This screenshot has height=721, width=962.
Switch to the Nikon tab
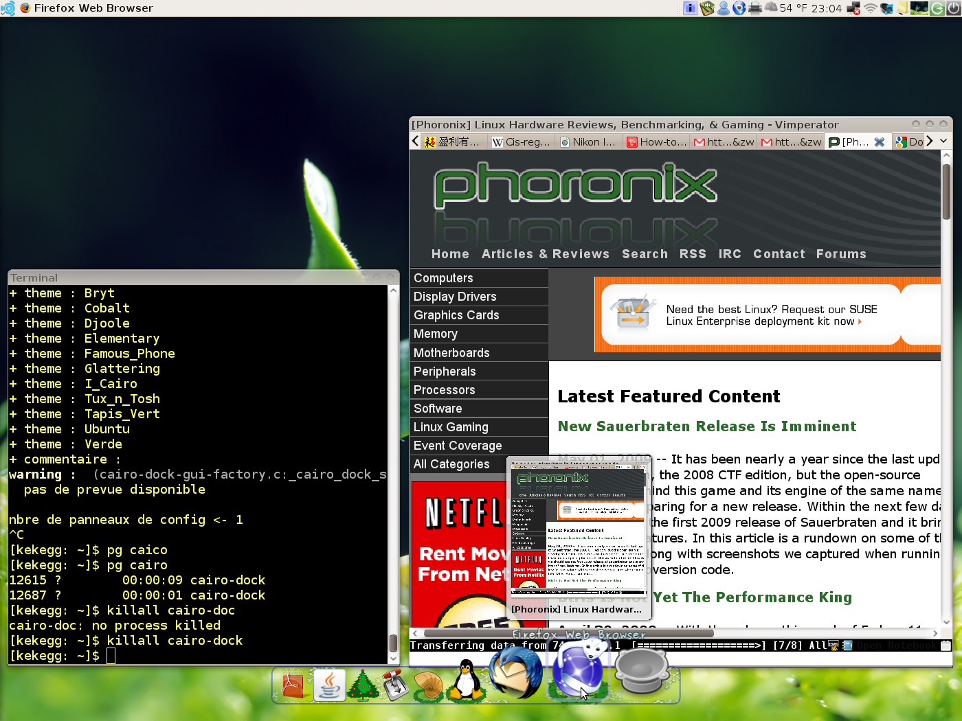point(590,141)
